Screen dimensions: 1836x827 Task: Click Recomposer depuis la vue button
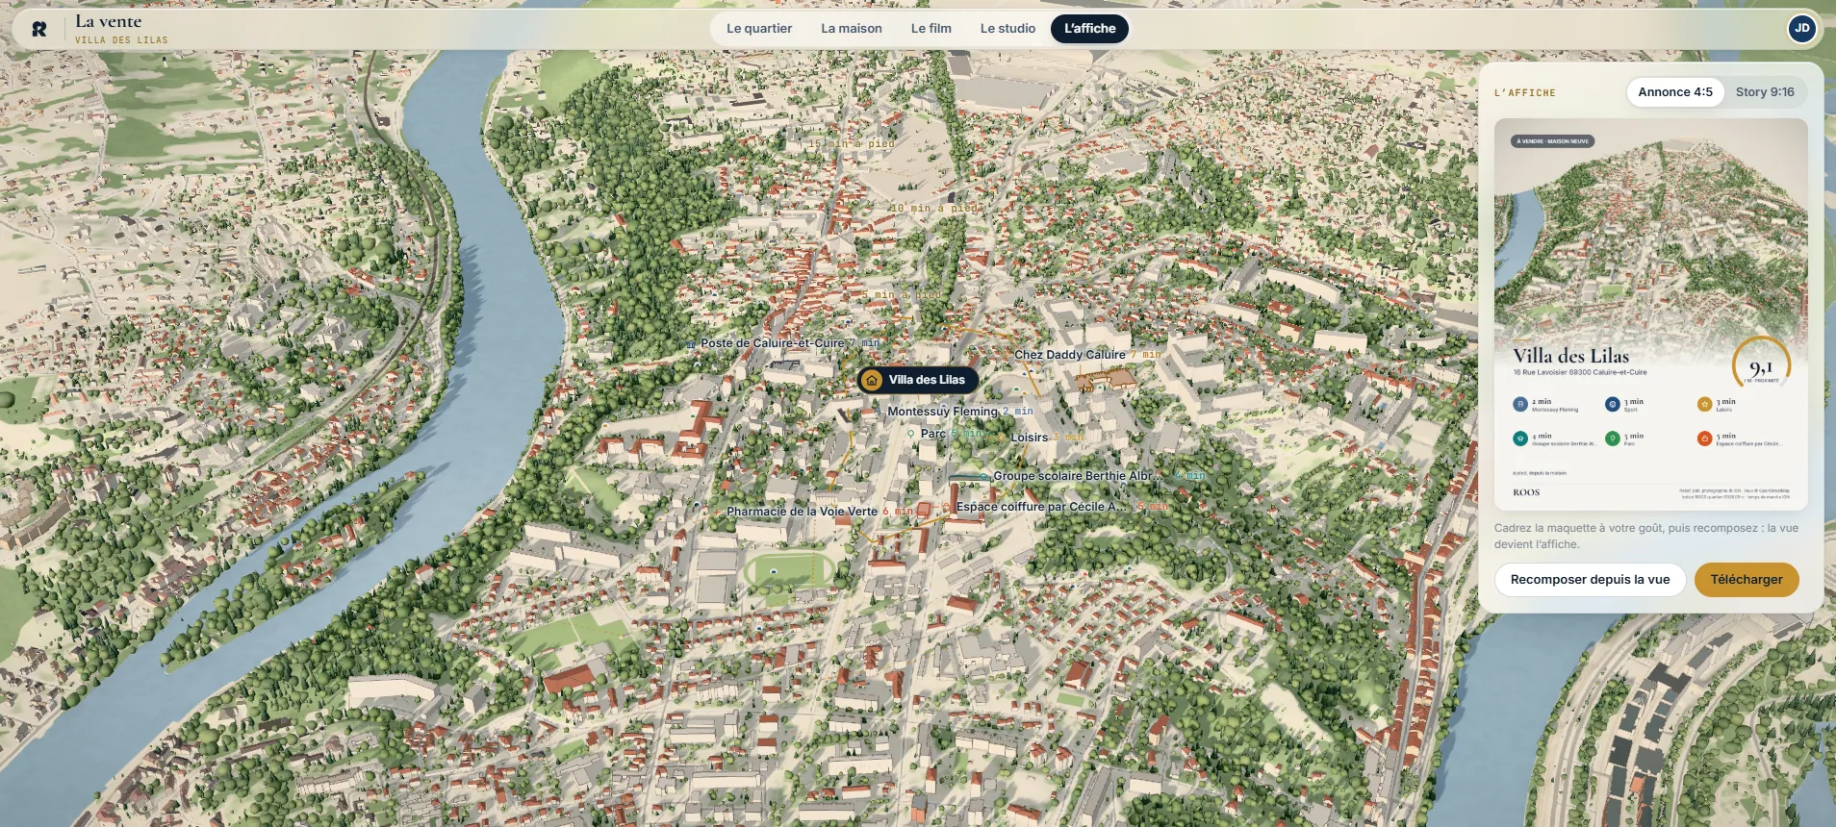click(1590, 580)
